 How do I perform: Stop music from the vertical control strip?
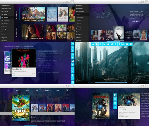pyautogui.click(x=73, y=58)
